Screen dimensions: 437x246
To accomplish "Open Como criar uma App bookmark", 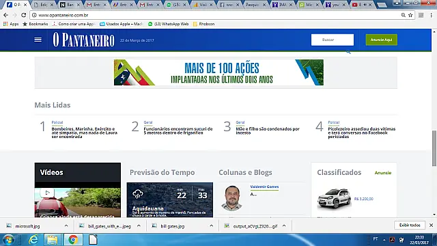I will click(x=74, y=24).
